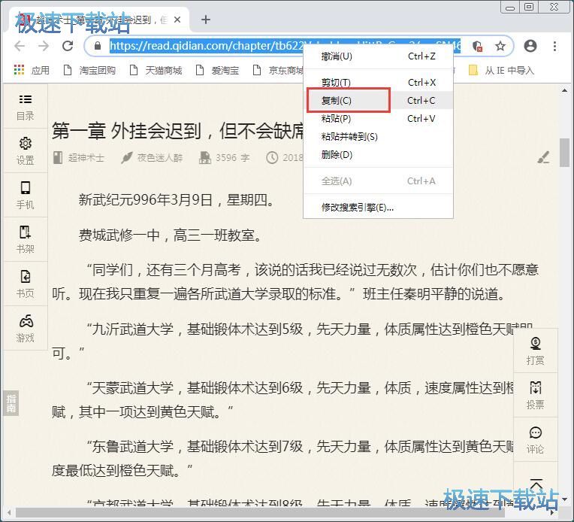Open the 从 IE 中导入 bookmark folder
Image resolution: width=574 pixels, height=522 pixels.
[502, 70]
